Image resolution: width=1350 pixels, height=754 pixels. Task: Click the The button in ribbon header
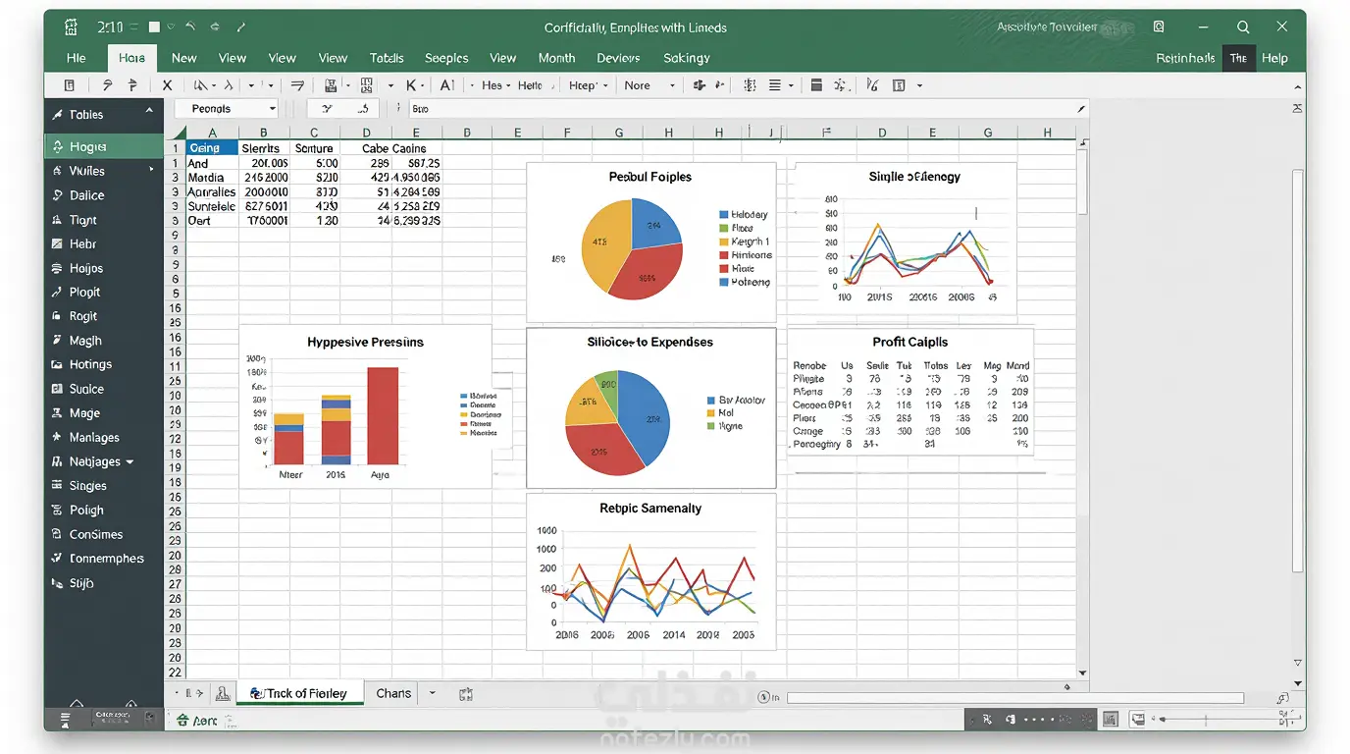pyautogui.click(x=1238, y=58)
